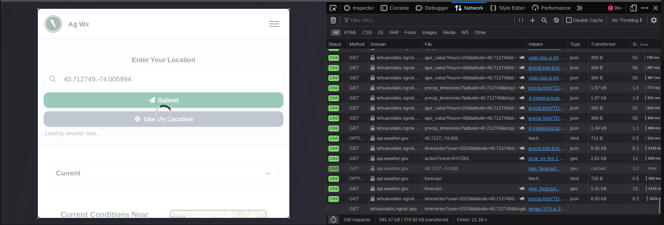Open network settings gear icon
This screenshot has height=225, width=664.
tap(653, 20)
